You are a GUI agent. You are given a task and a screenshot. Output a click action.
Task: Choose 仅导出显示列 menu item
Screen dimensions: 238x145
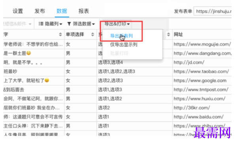coord(124,45)
